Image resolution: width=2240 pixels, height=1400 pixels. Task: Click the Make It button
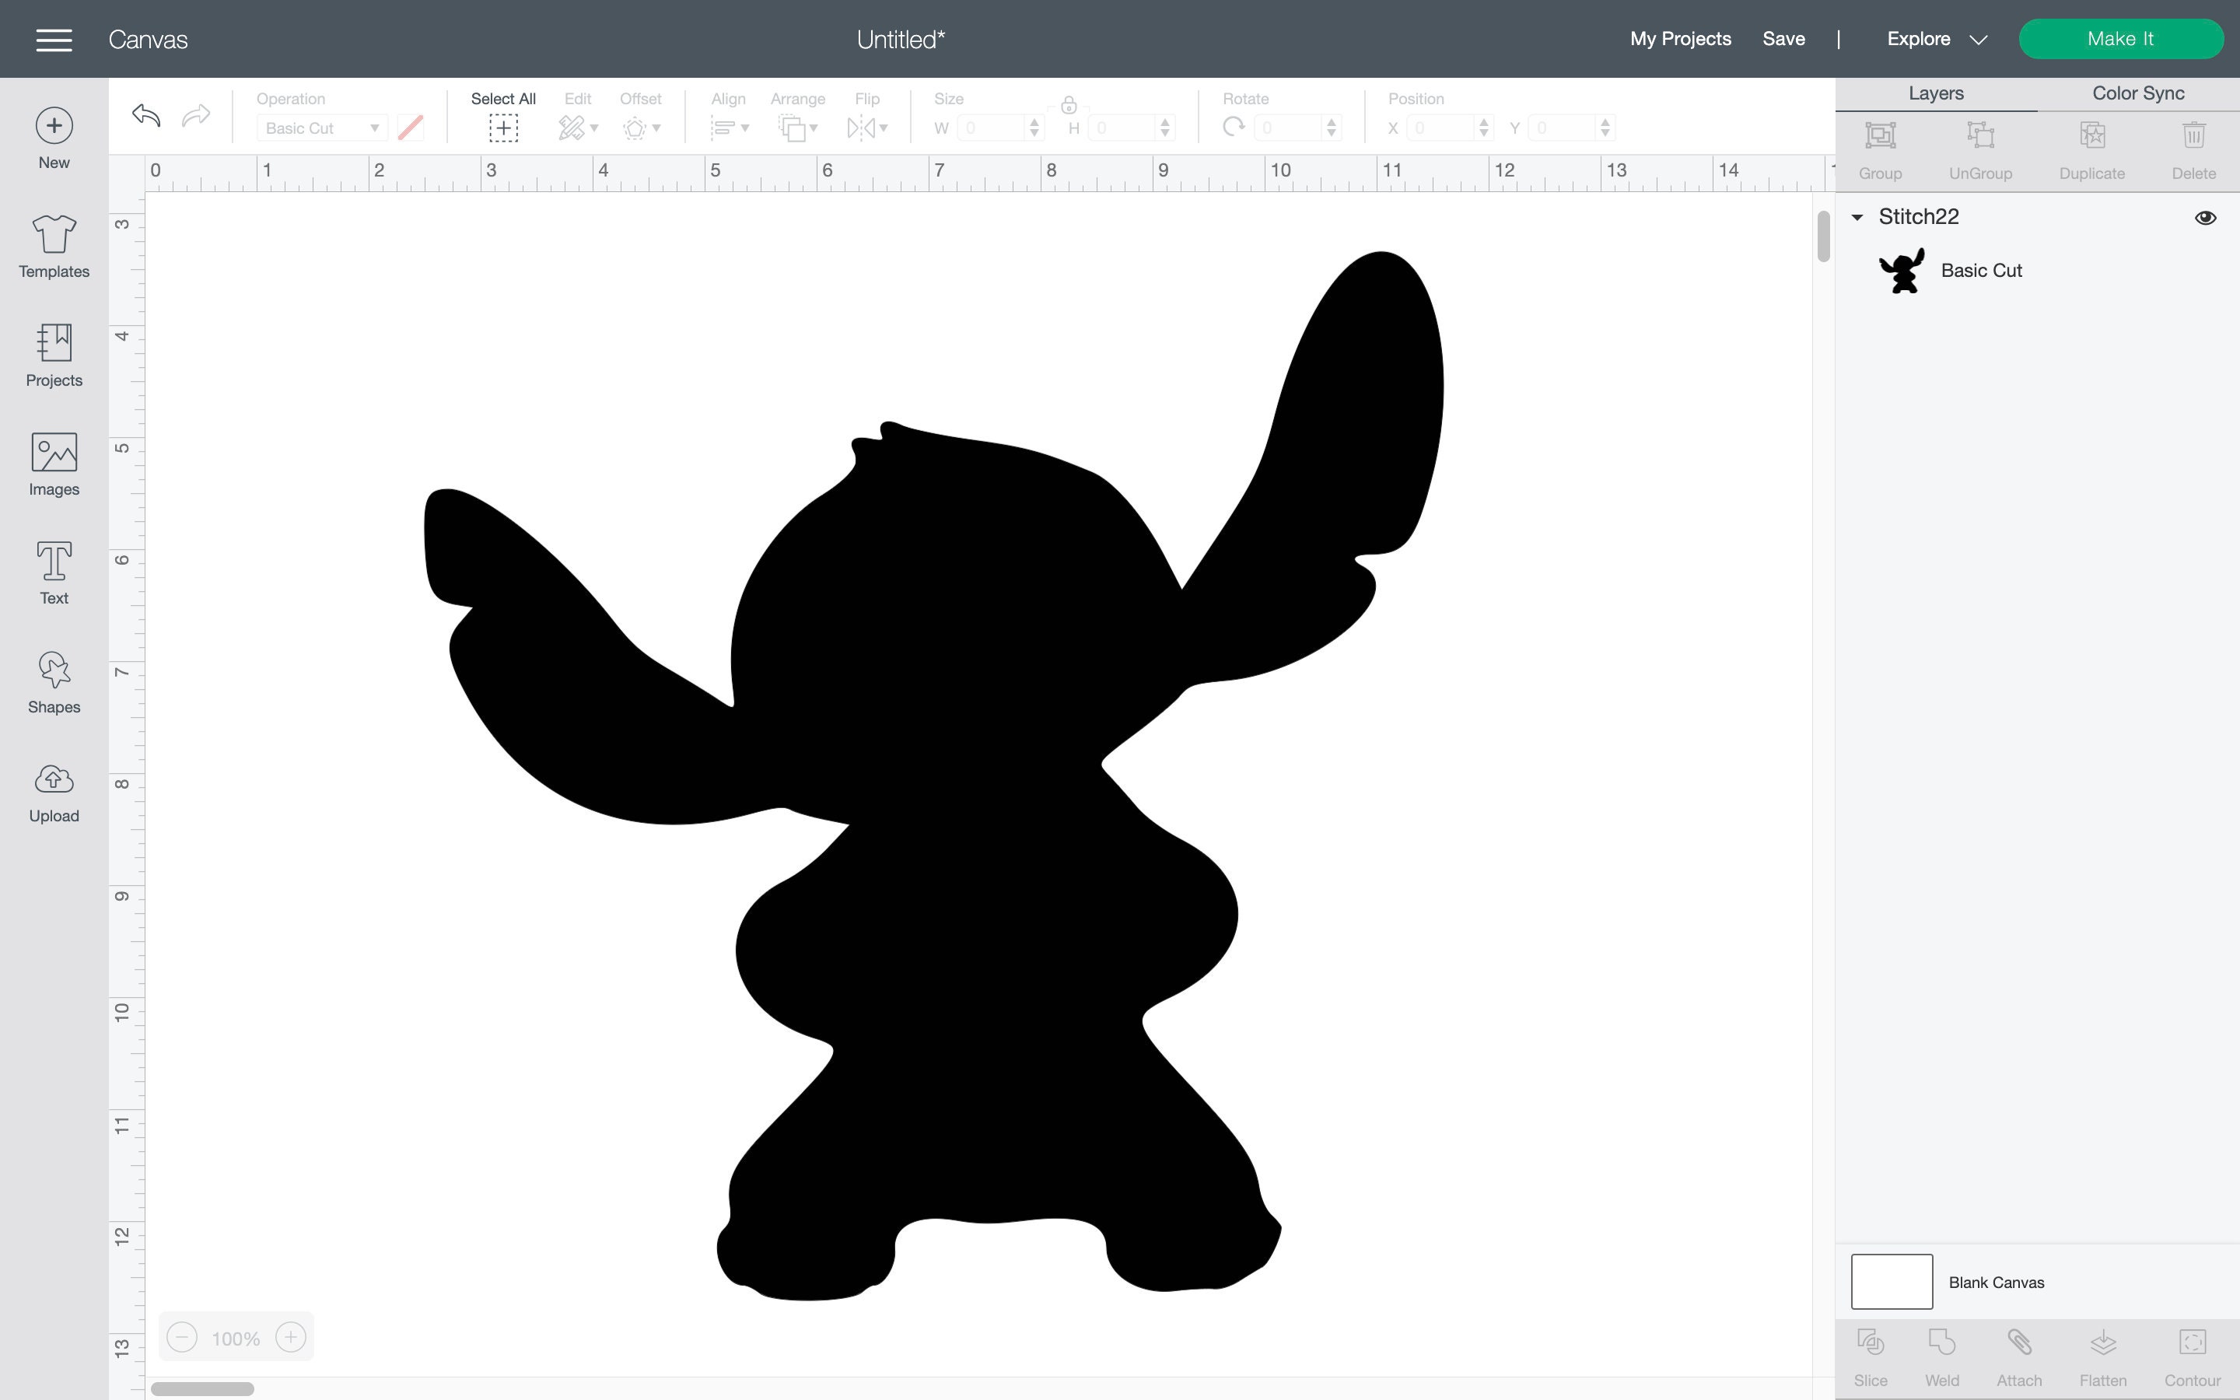point(2120,39)
